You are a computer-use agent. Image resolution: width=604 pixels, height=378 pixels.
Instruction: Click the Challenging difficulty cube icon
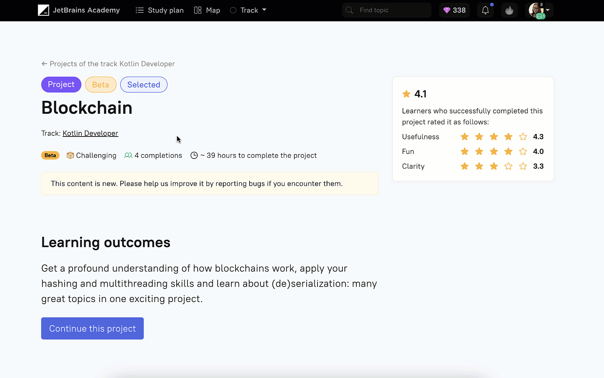(x=70, y=155)
